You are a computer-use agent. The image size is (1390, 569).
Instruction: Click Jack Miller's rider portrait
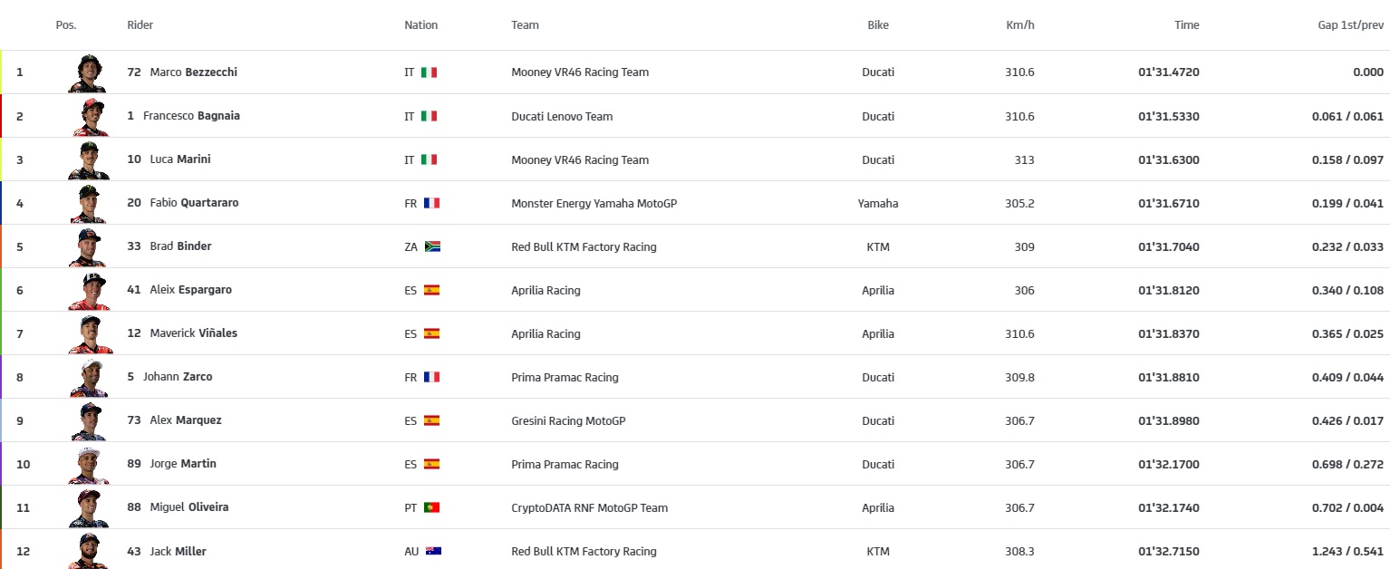click(88, 551)
